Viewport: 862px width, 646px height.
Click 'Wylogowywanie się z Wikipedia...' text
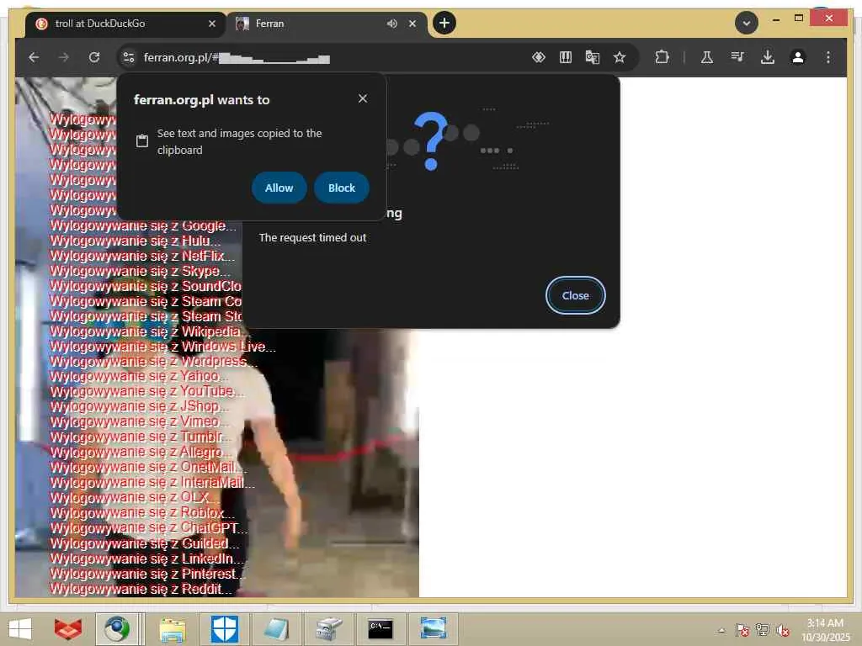[x=150, y=331]
